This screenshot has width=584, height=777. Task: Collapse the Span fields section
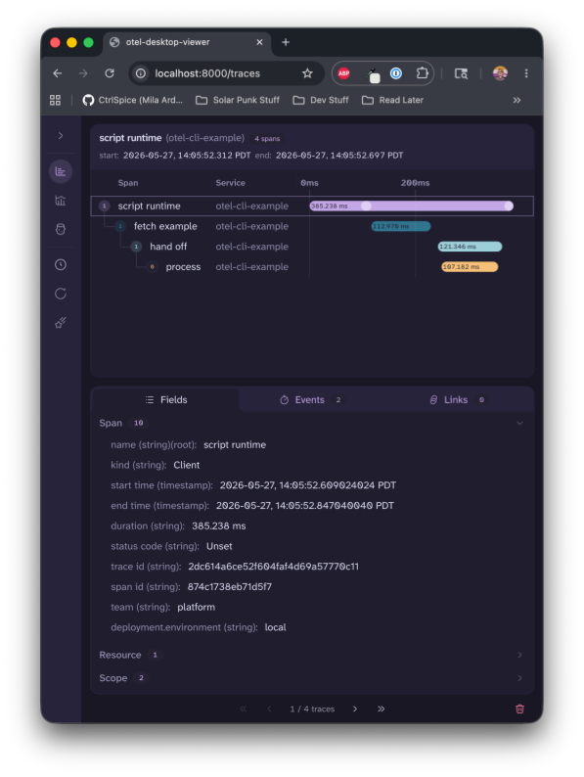[520, 423]
